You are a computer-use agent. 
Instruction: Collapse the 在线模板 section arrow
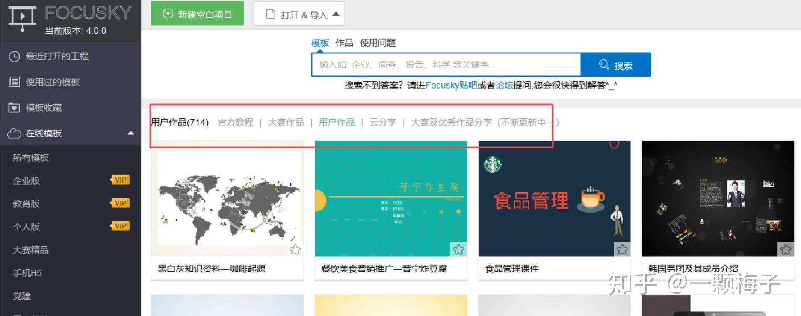pos(131,133)
